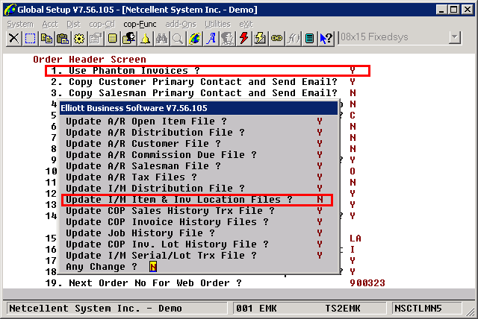Click the grayed f() function icon
The image size is (478, 319).
coord(293,39)
